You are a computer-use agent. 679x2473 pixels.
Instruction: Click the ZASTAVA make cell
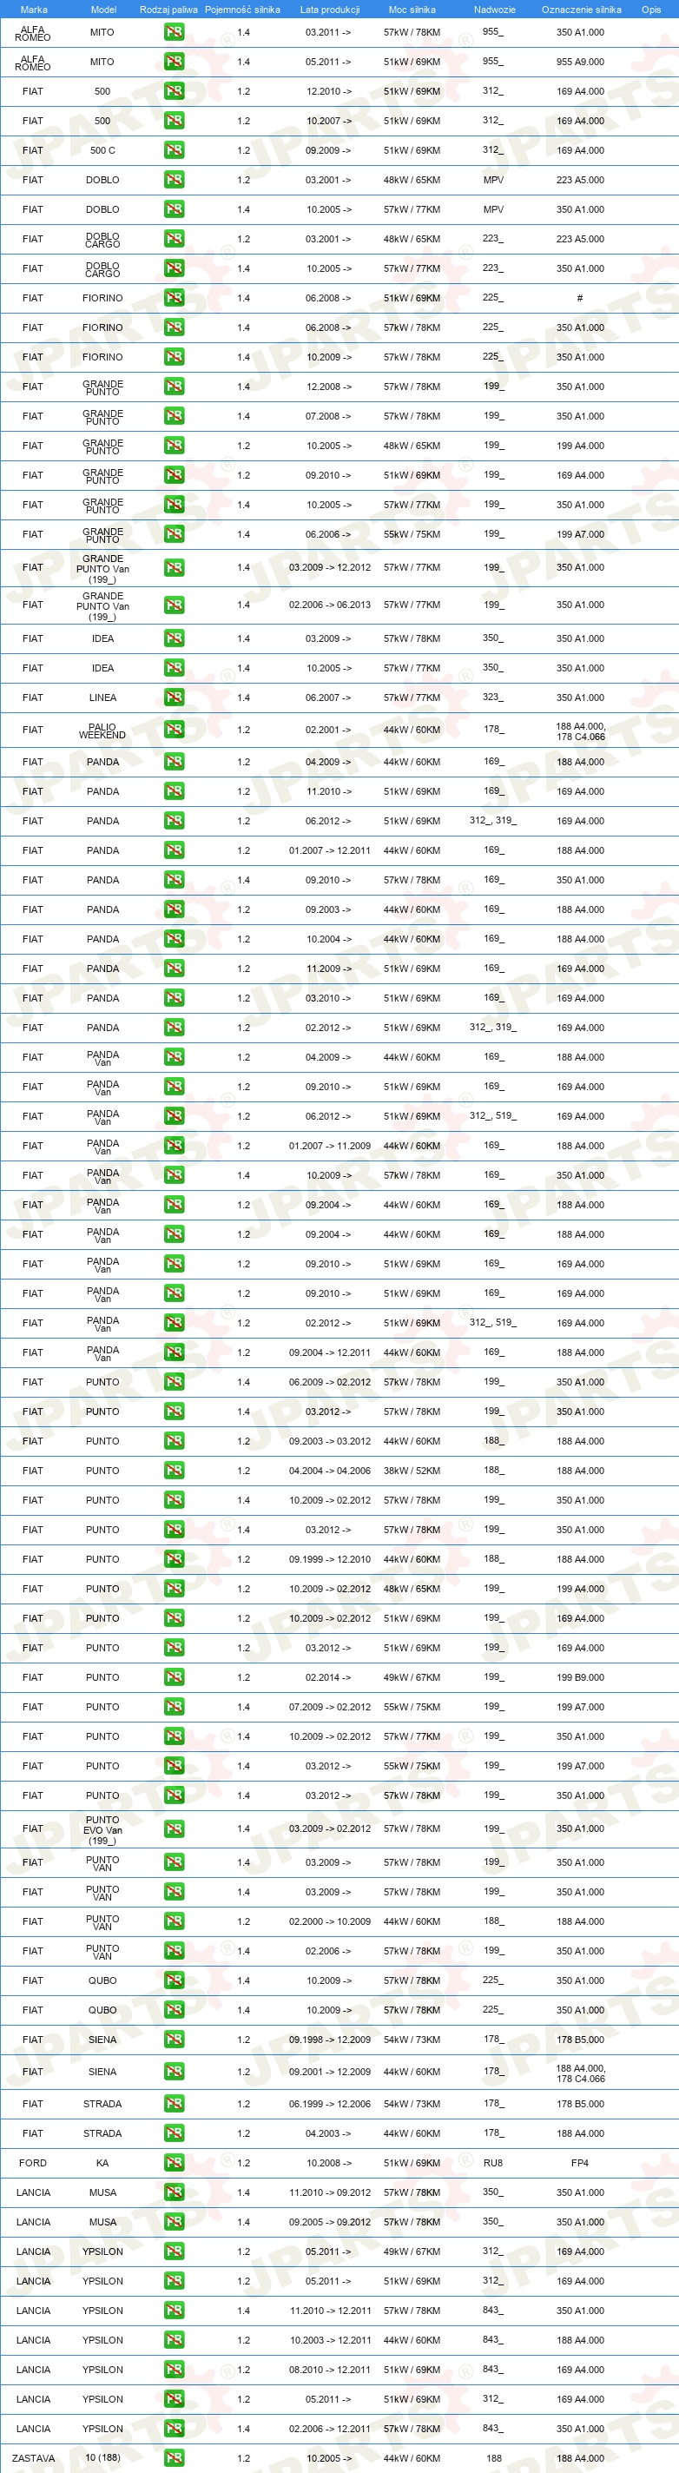(x=34, y=2458)
